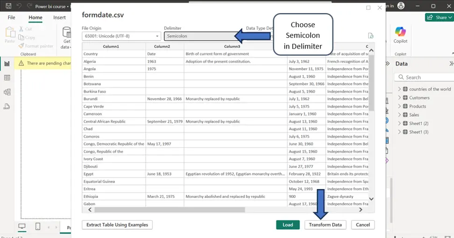Image resolution: width=454 pixels, height=238 pixels.
Task: Click the Cancel button
Action: coord(363,224)
